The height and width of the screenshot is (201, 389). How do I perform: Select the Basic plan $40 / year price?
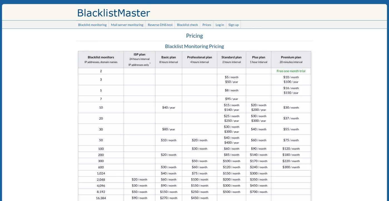pyautogui.click(x=169, y=107)
